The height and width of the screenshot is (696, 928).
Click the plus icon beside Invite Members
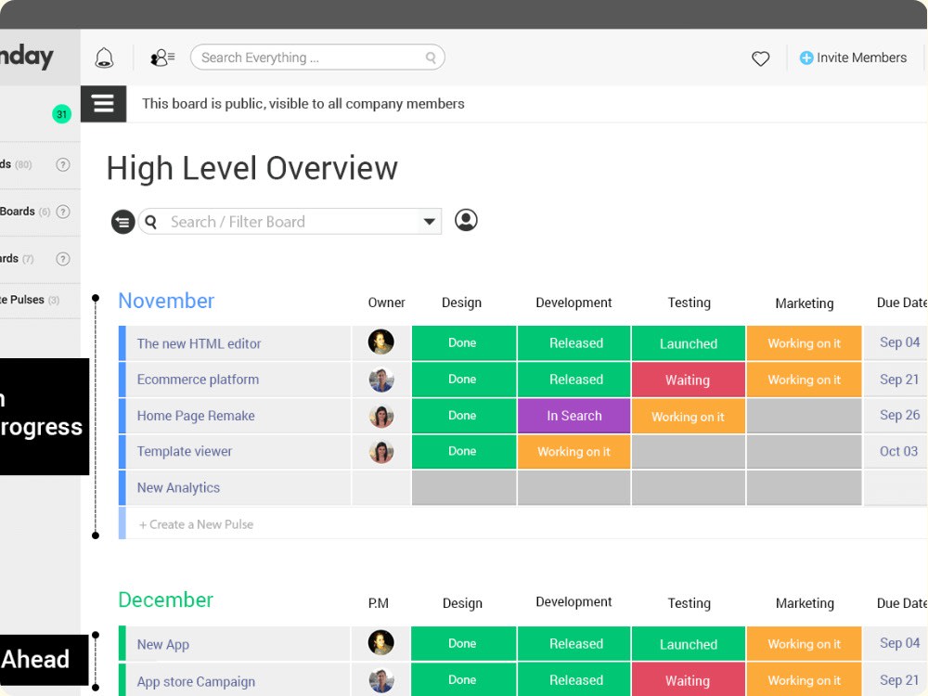[x=806, y=58]
